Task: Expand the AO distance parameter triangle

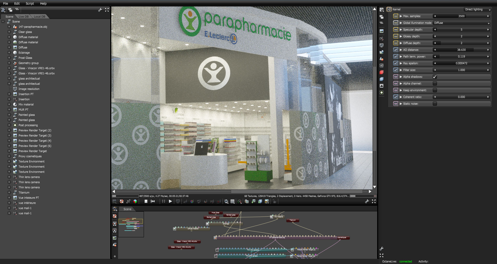Action: [x=401, y=50]
